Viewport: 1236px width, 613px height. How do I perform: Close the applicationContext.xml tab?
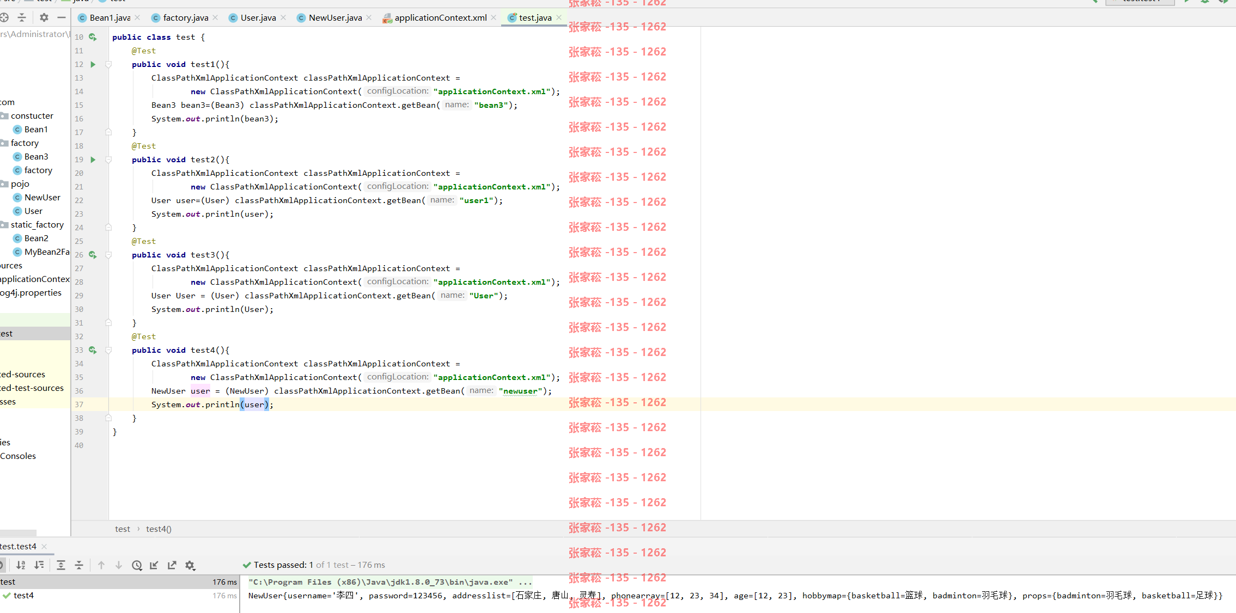pyautogui.click(x=494, y=17)
